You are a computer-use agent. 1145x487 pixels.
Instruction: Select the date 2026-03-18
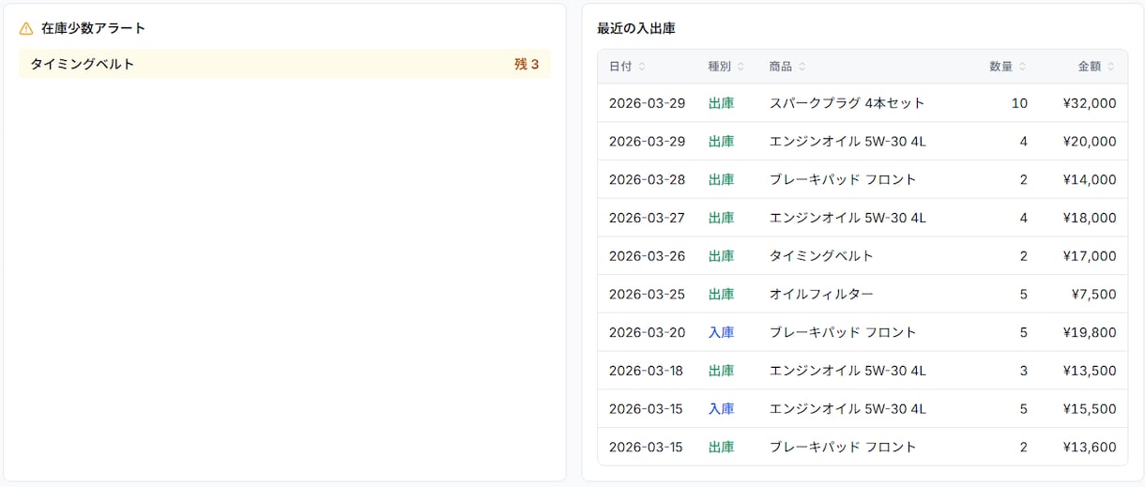[648, 371]
